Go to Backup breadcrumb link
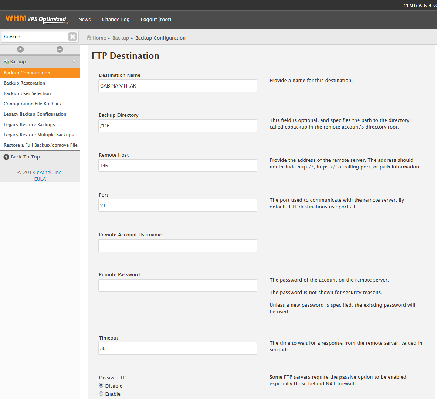The height and width of the screenshot is (399, 437). (121, 38)
